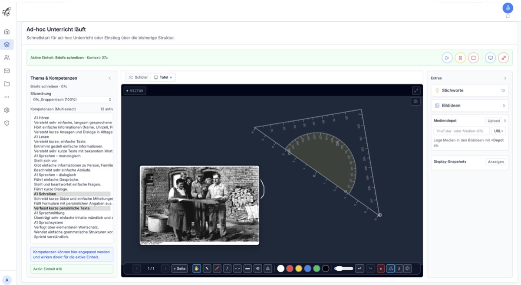Viewport: 521px width, 285px height.
Task: Switch to the Schüler tab
Action: 138,78
